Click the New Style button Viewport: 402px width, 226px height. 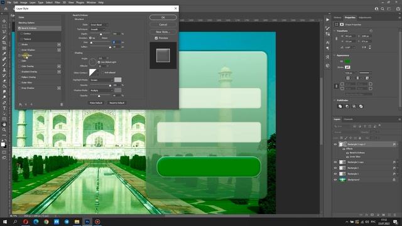pyautogui.click(x=163, y=32)
